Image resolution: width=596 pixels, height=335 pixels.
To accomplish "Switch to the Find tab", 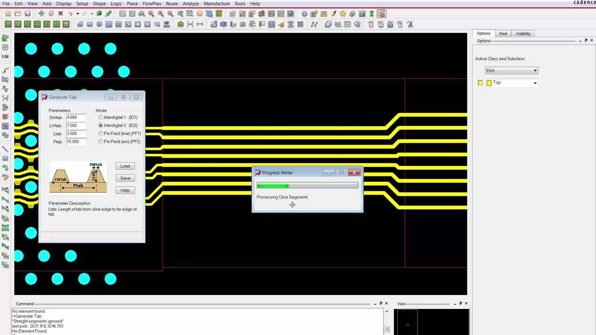I will [x=503, y=33].
